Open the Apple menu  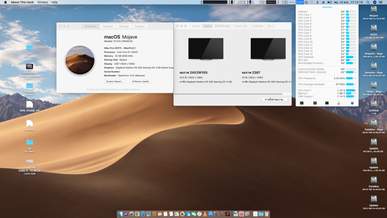[x=5, y=2]
